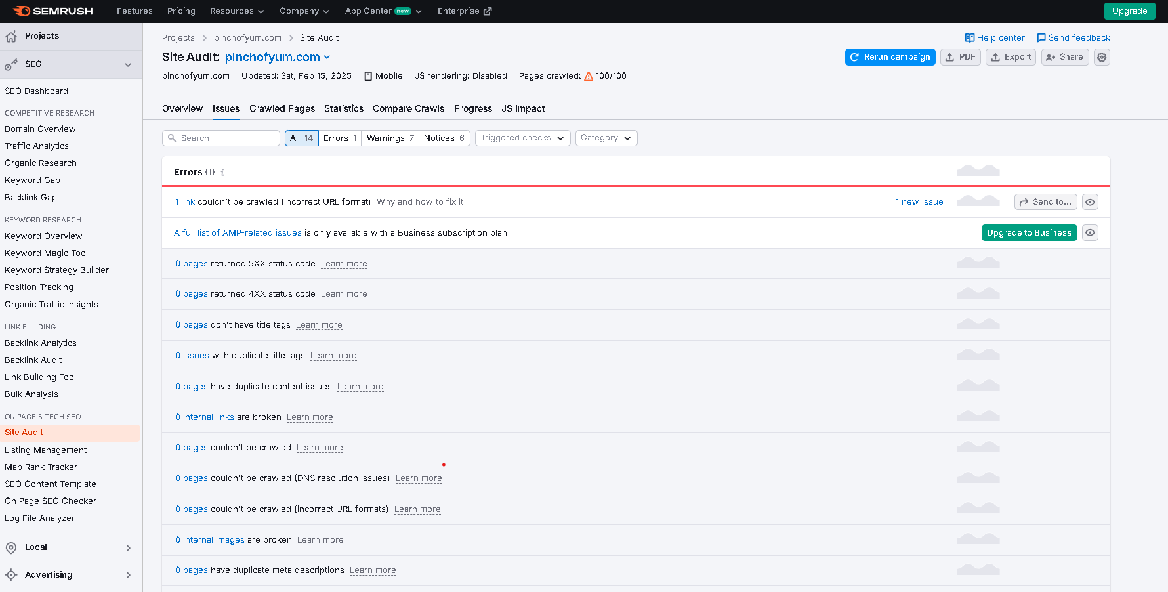The width and height of the screenshot is (1168, 592).
Task: Filter issues by Errors 1
Action: [x=340, y=138]
